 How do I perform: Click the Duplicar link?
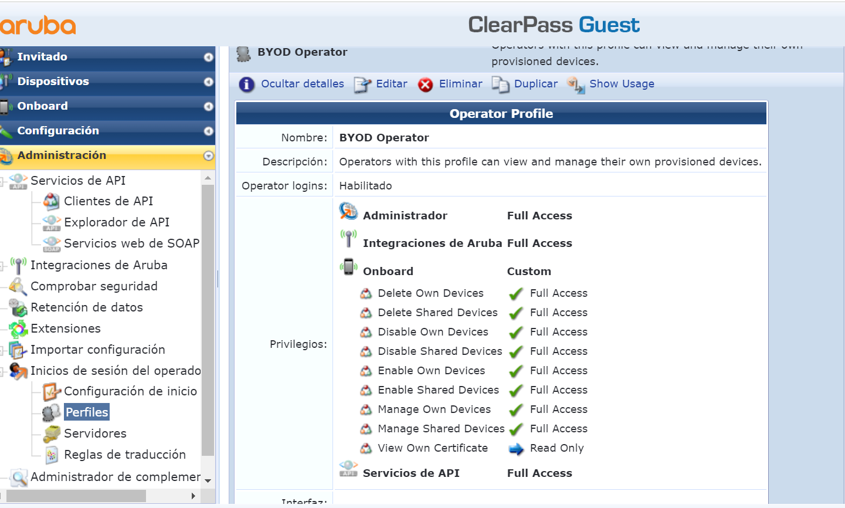[536, 84]
